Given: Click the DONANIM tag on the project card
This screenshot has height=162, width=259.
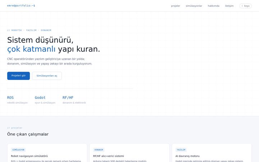Looking at the screenshot, I should [99, 150].
